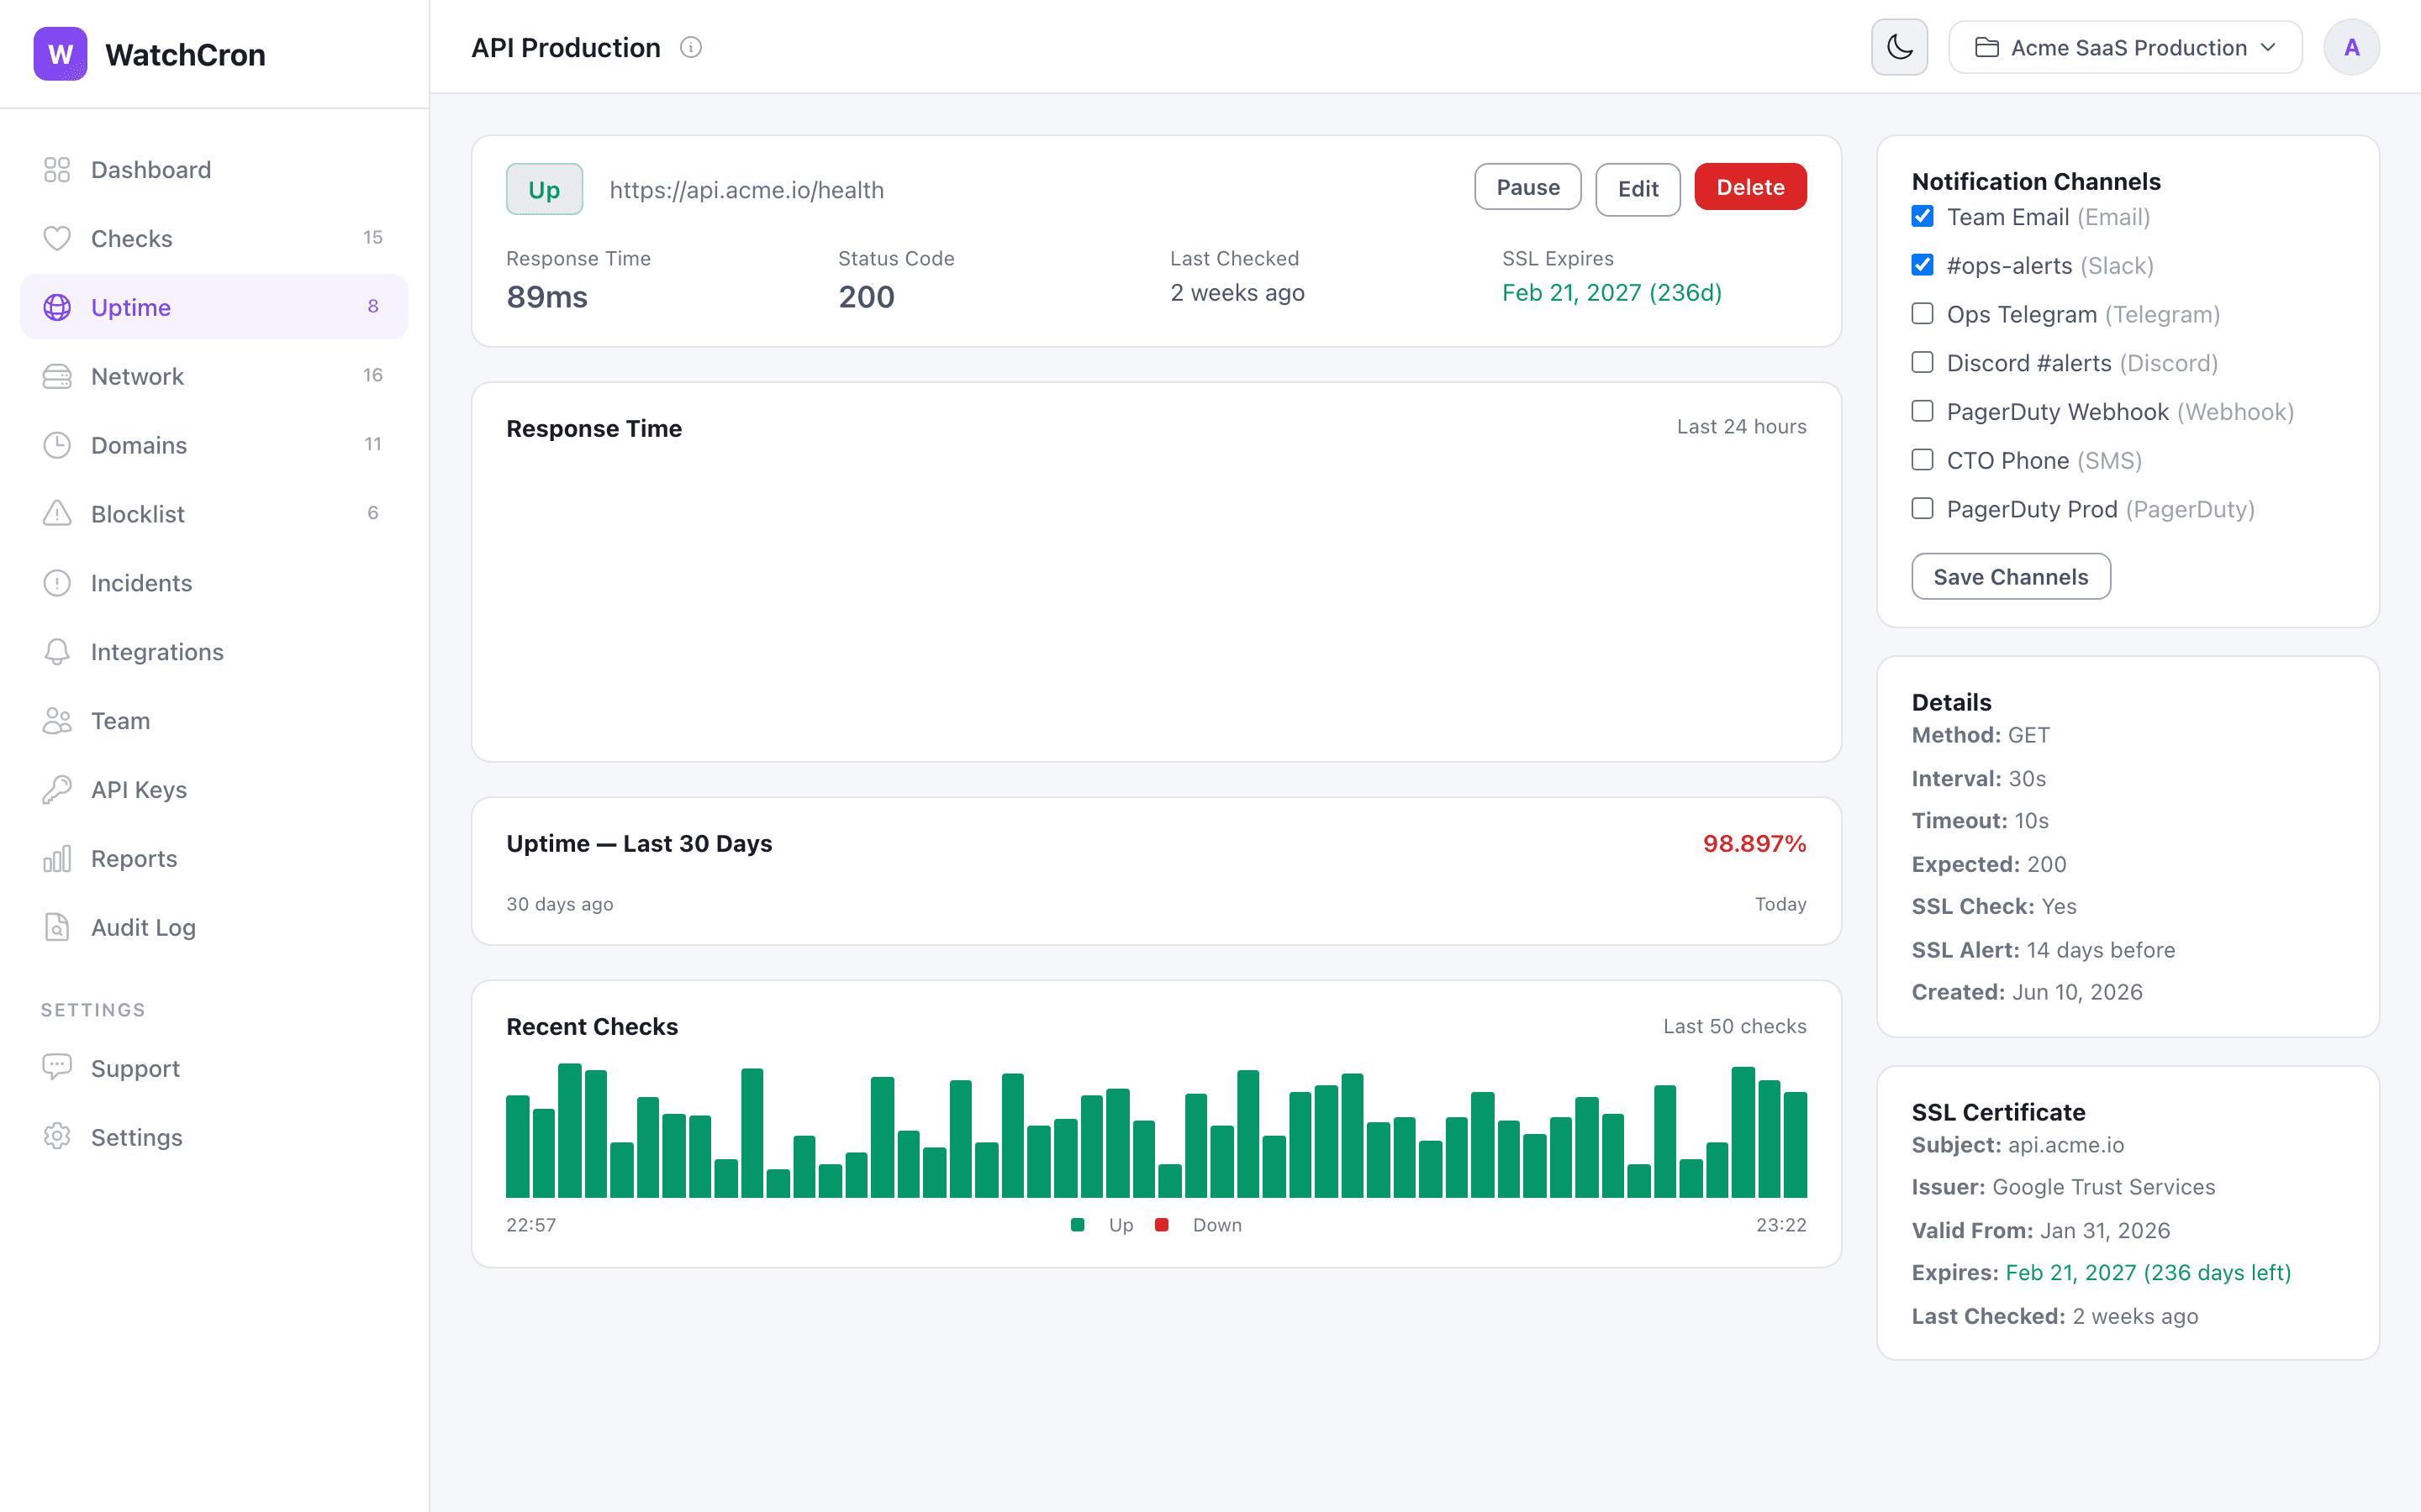Click the 89ms response time value
The width and height of the screenshot is (2421, 1512).
[547, 297]
